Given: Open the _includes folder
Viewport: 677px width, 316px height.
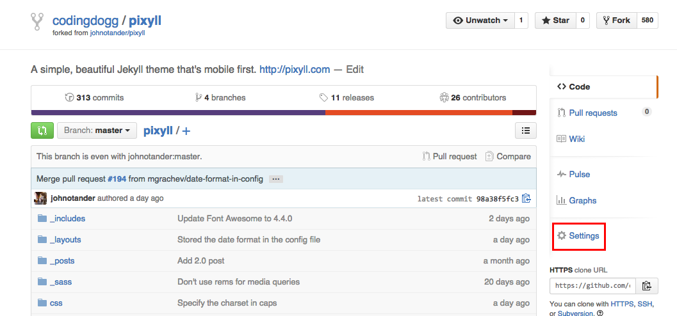Looking at the screenshot, I should click(68, 219).
